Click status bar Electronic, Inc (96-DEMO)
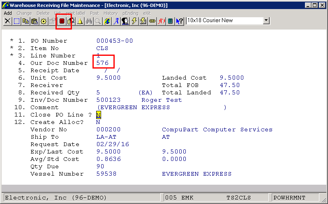 pos(55,197)
